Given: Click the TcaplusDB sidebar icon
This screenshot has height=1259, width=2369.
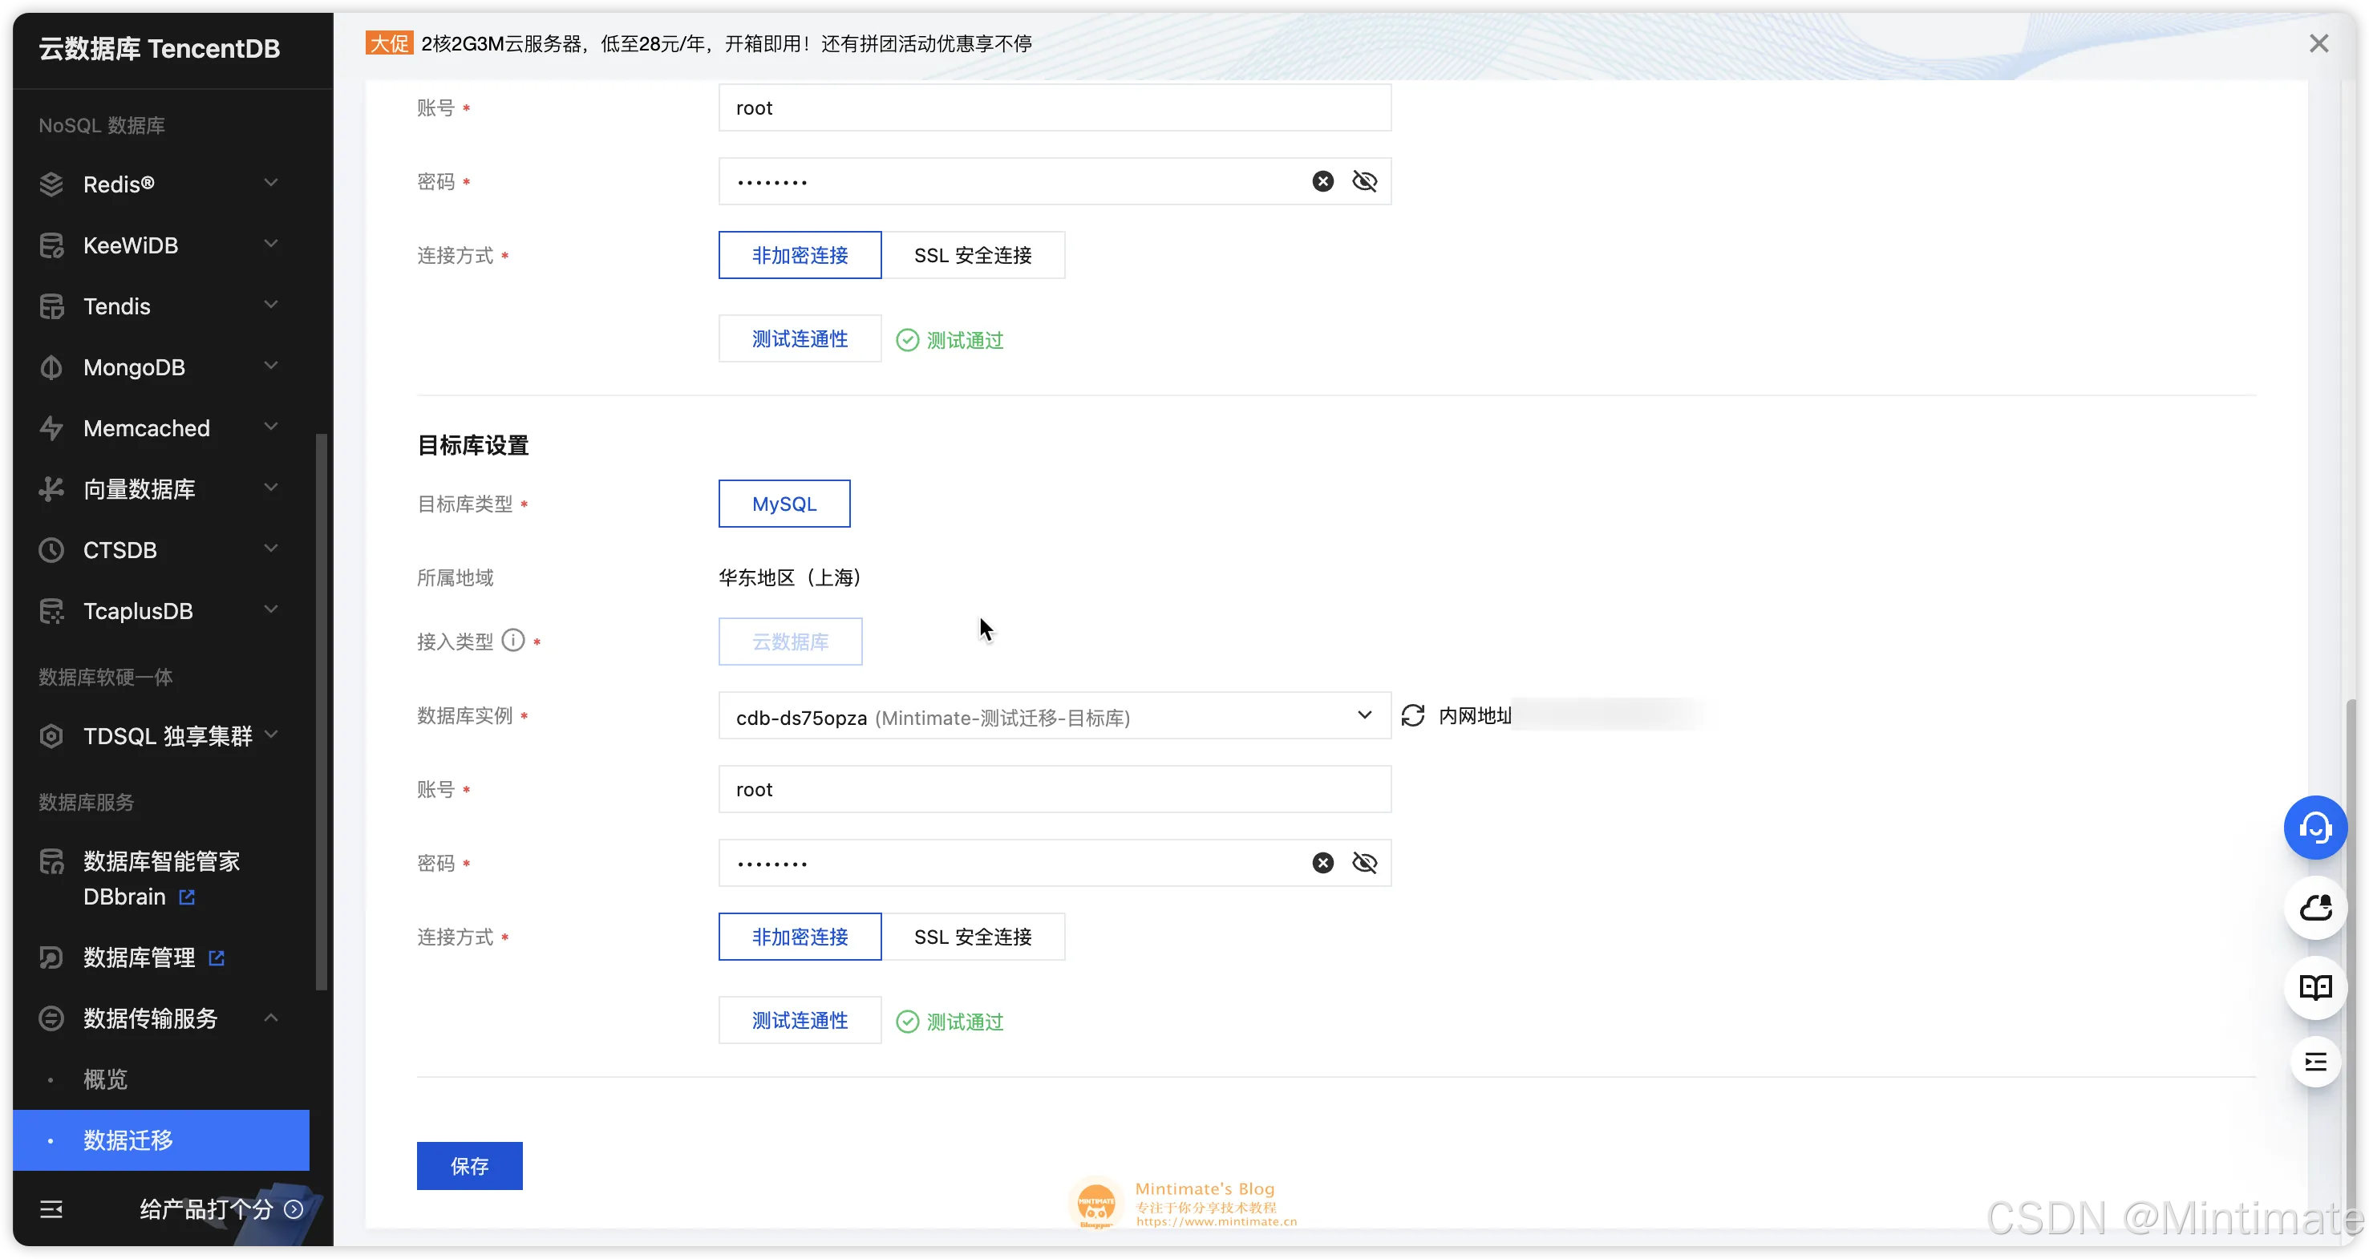Looking at the screenshot, I should click(x=51, y=610).
